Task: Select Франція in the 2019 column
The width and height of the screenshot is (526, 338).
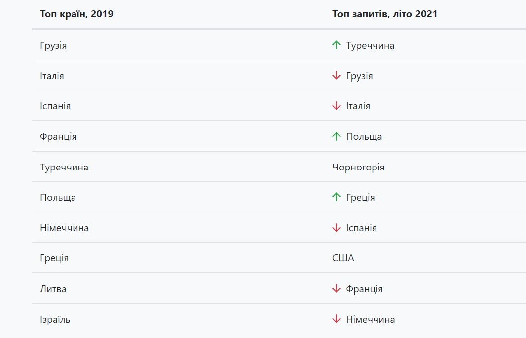Action: click(x=58, y=136)
